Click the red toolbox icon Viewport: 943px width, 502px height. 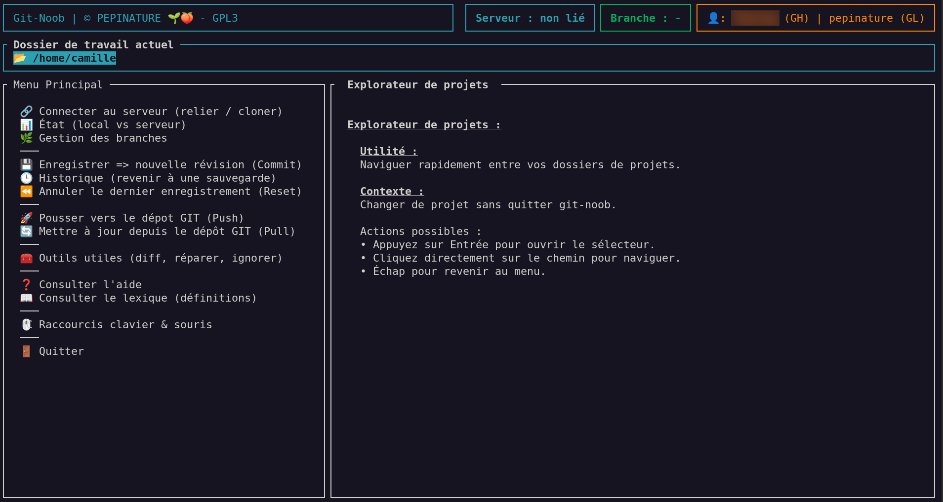click(x=26, y=258)
